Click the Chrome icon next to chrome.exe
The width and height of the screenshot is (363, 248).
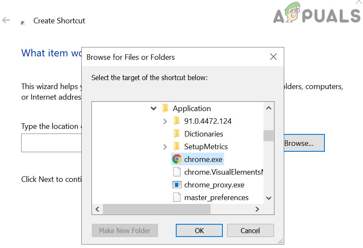click(x=177, y=159)
